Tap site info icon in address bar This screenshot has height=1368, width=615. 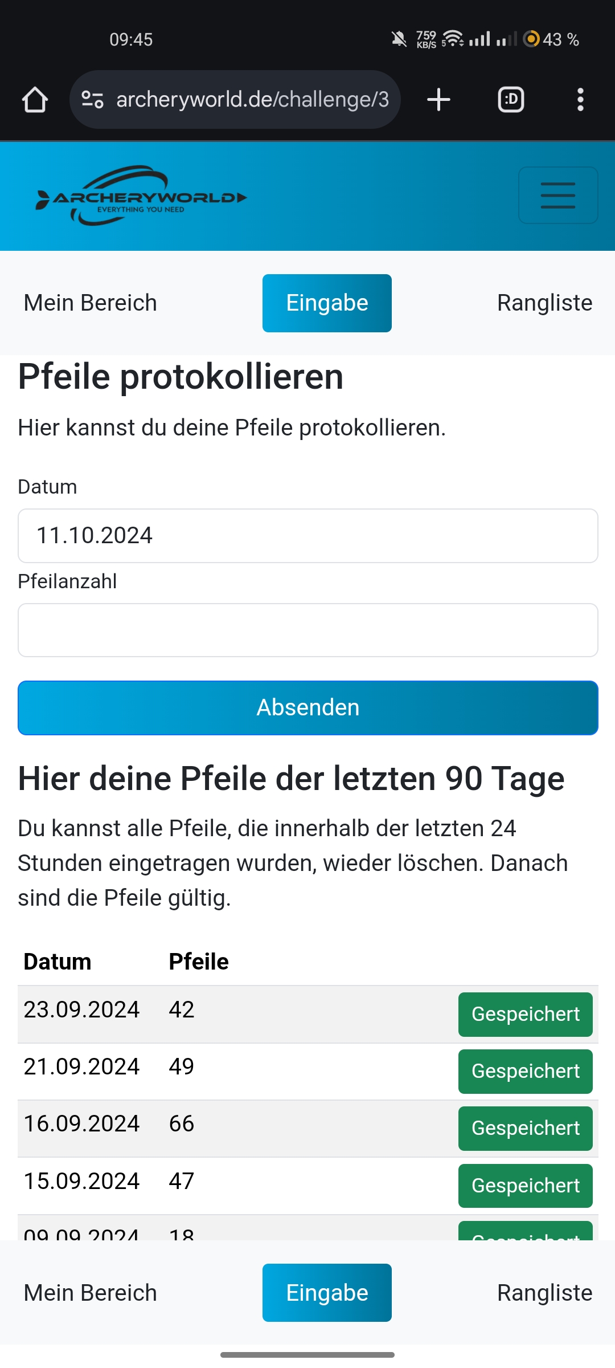tap(92, 100)
